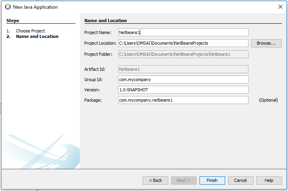The height and width of the screenshot is (191, 288).
Task: Open Help for this wizard
Action: click(x=269, y=180)
